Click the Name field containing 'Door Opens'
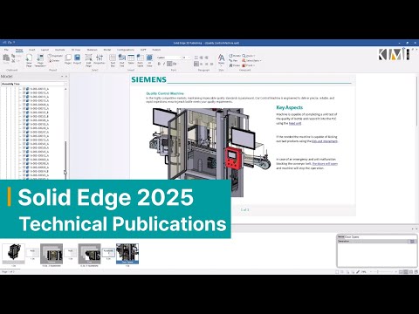The width and height of the screenshot is (419, 314). (x=381, y=237)
